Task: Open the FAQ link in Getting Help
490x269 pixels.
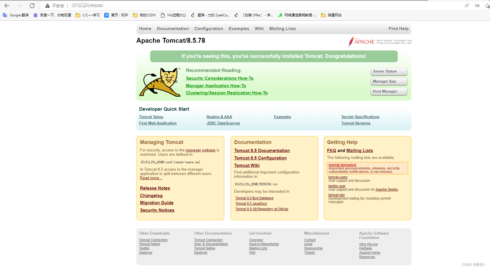Action: click(x=332, y=151)
